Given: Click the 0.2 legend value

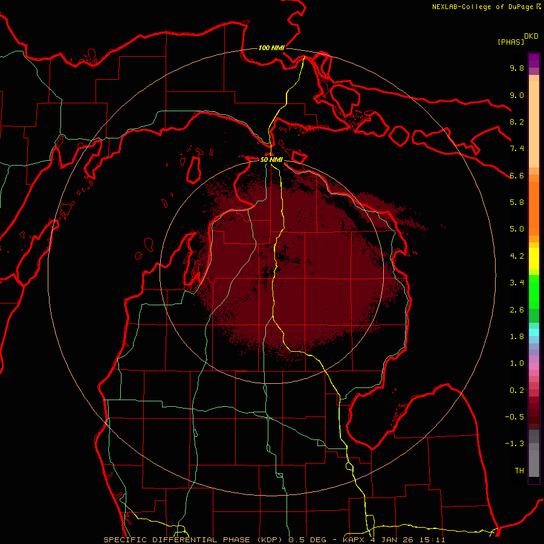Looking at the screenshot, I should (517, 390).
